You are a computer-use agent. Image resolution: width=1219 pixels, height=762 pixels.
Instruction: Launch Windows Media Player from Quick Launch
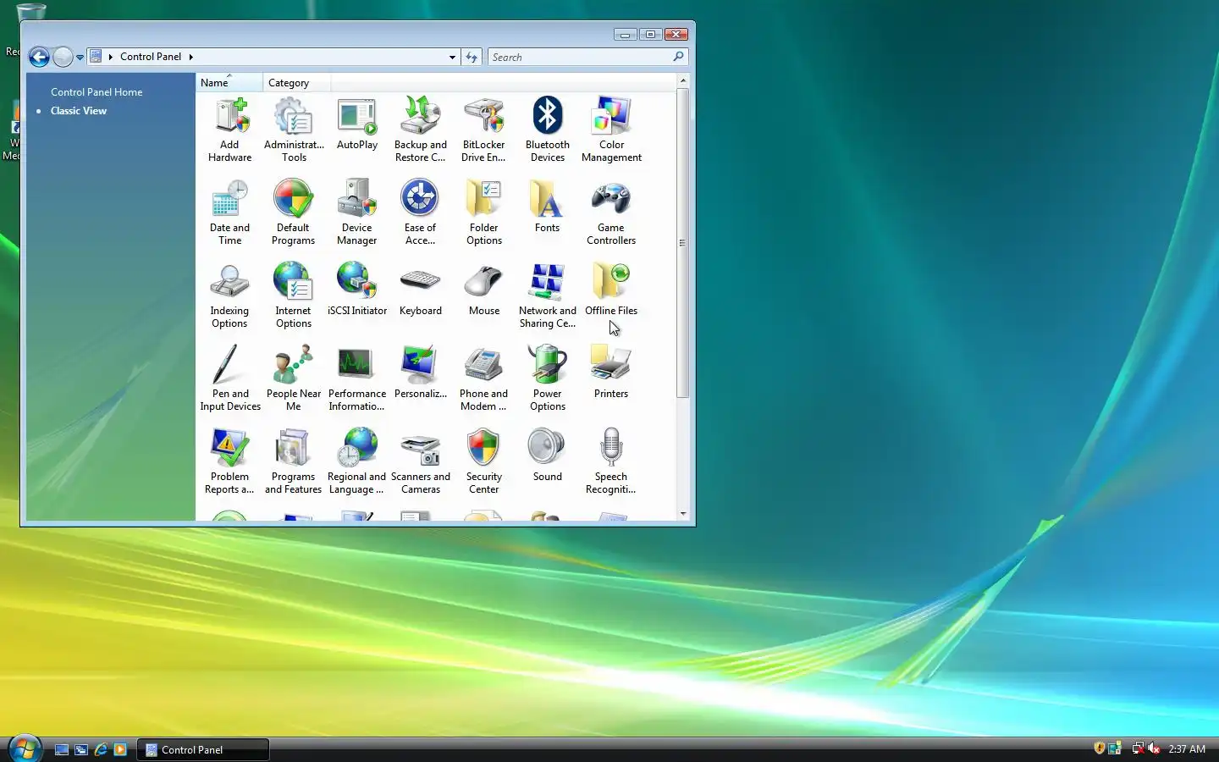click(x=120, y=749)
